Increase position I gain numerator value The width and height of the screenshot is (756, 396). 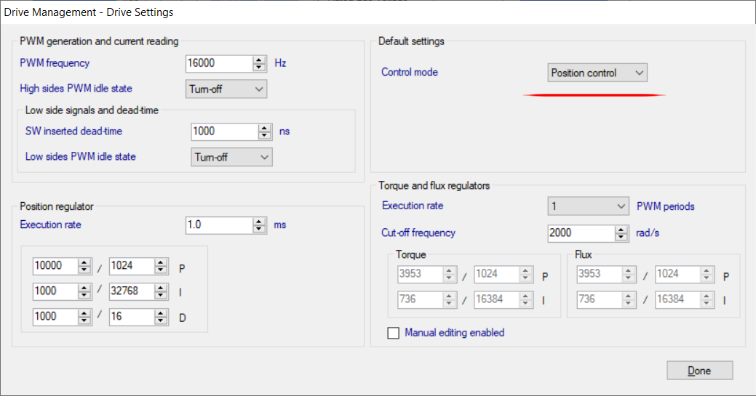pyautogui.click(x=84, y=288)
